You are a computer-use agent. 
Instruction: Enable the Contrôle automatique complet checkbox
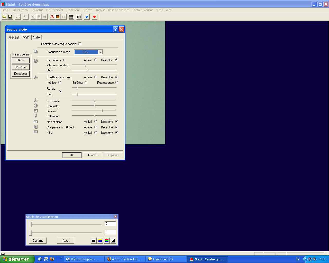coord(80,44)
